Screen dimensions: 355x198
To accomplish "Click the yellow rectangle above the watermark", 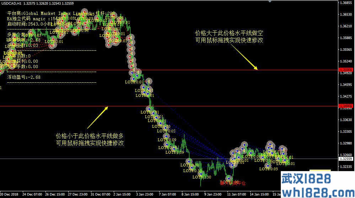I will point(320,171).
